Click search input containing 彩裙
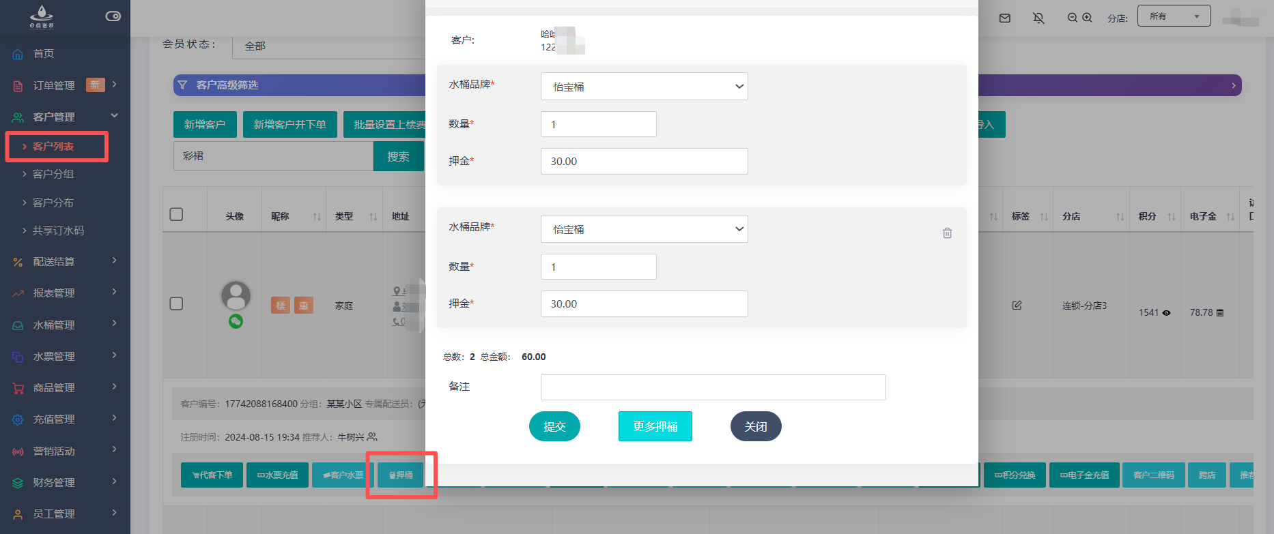 [x=273, y=156]
